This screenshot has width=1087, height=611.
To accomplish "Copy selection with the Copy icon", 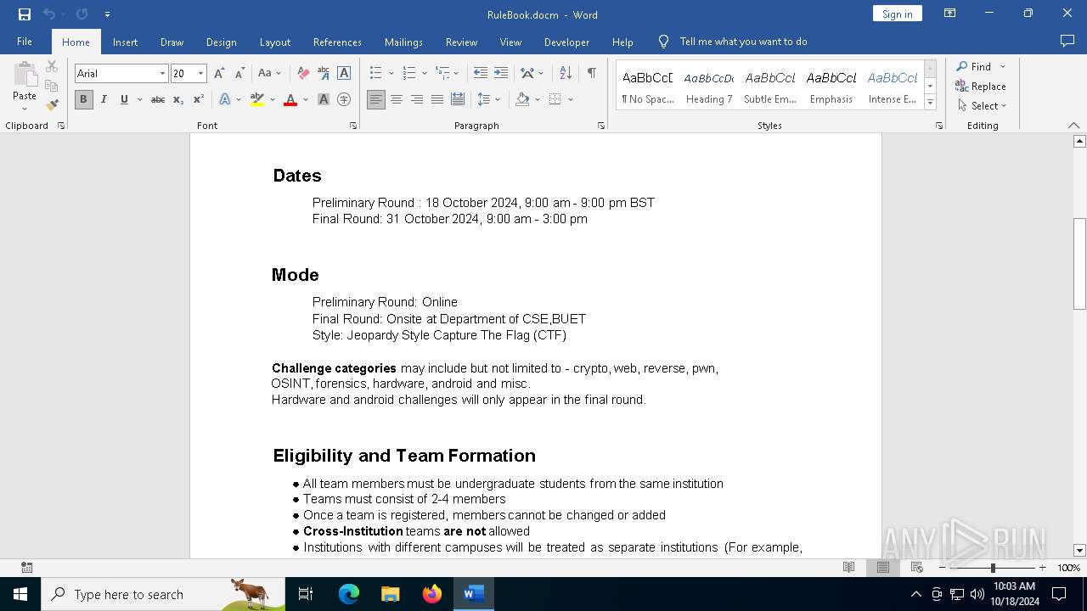I will coord(52,86).
